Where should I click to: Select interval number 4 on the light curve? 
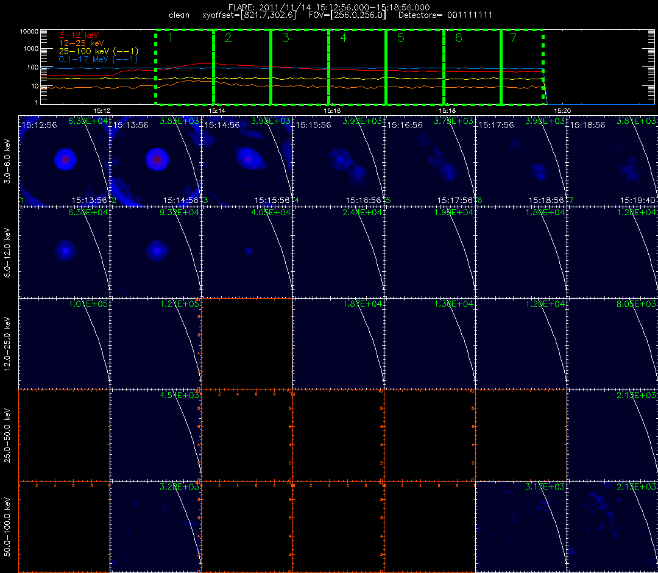[x=344, y=38]
